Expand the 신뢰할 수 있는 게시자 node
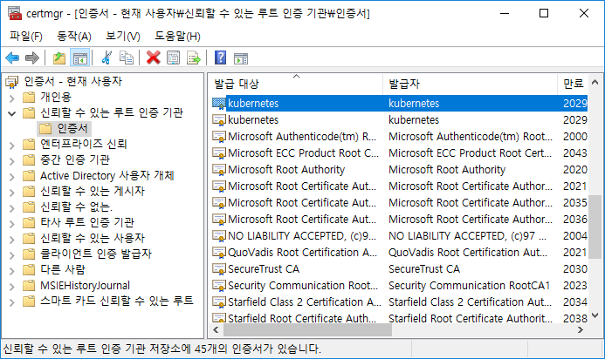This screenshot has height=359, width=605. [12, 193]
